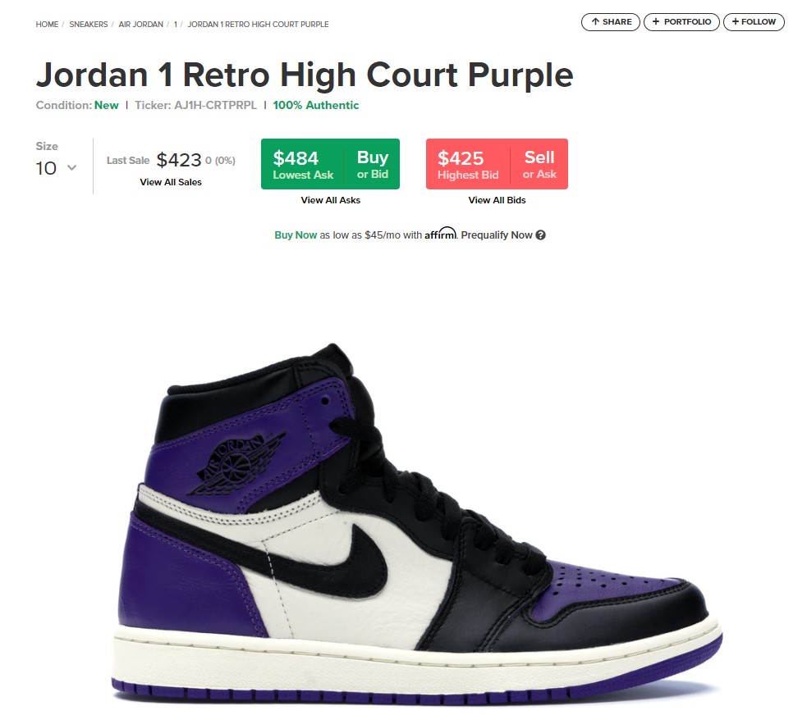The width and height of the screenshot is (807, 715).
Task: Follow this sneaker listing
Action: [x=754, y=22]
